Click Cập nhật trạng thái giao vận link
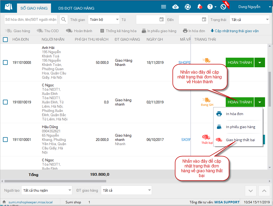This screenshot has height=206, width=273. pyautogui.click(x=234, y=31)
